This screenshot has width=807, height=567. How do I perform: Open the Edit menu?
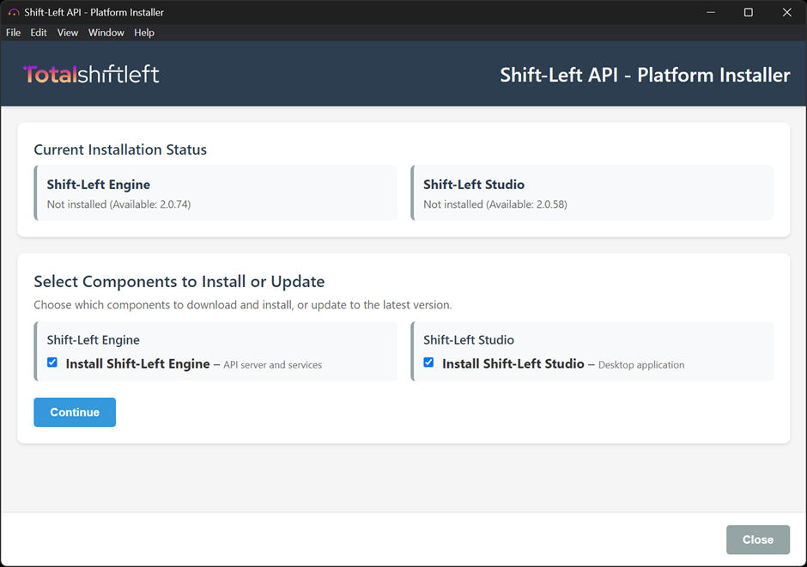coord(38,33)
